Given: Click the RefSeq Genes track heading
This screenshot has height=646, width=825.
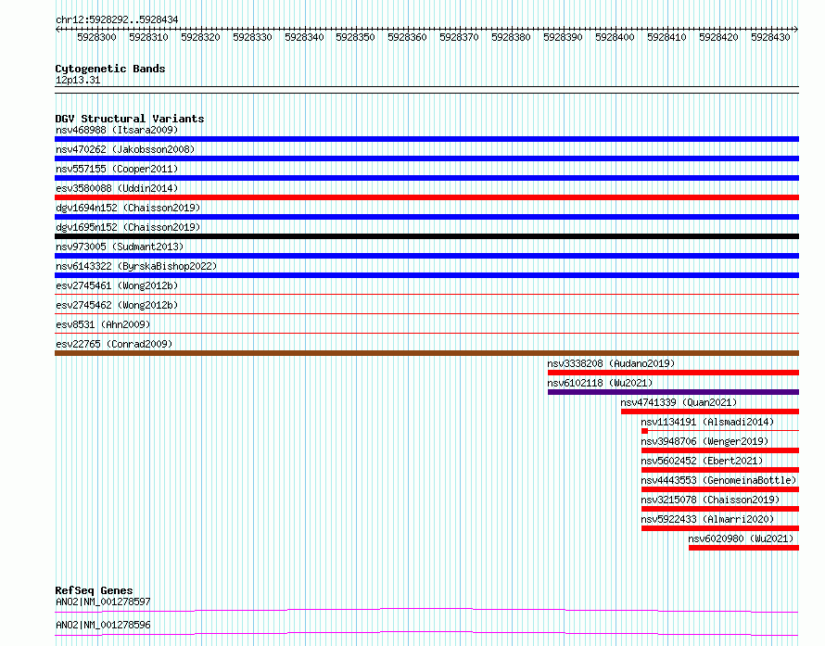Looking at the screenshot, I should [94, 590].
